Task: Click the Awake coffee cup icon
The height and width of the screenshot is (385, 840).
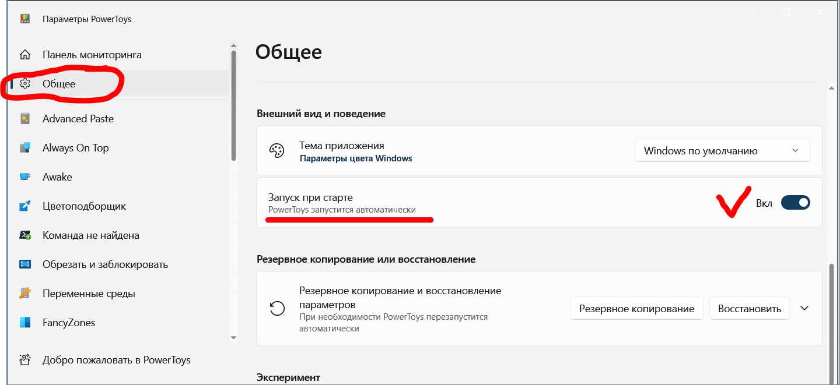Action: (25, 177)
